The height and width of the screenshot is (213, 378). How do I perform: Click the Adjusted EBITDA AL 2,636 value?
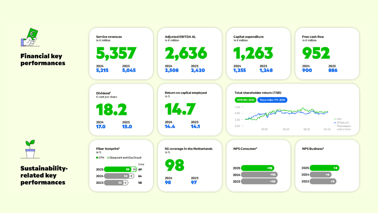click(186, 53)
